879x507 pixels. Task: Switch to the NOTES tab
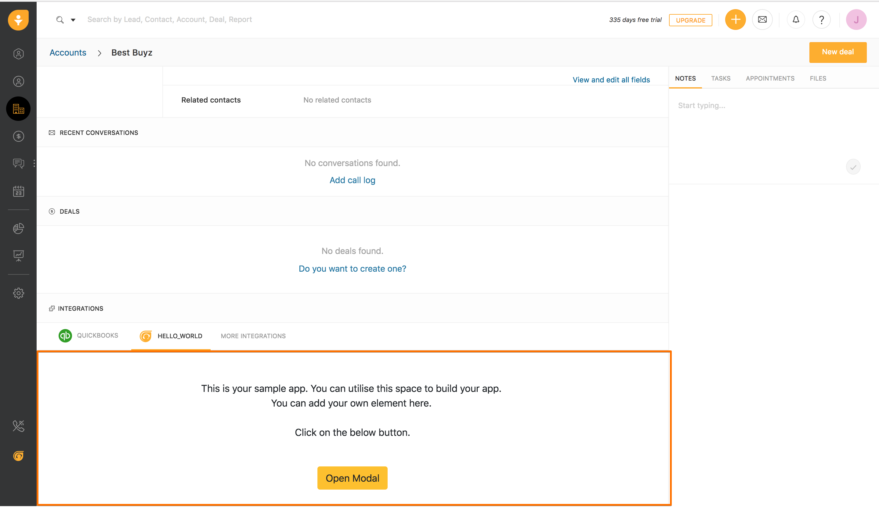[x=685, y=78]
